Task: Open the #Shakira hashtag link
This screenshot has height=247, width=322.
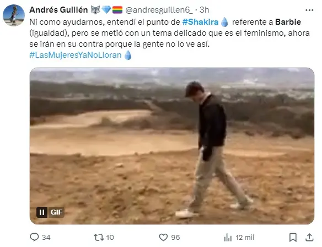Action: click(201, 22)
